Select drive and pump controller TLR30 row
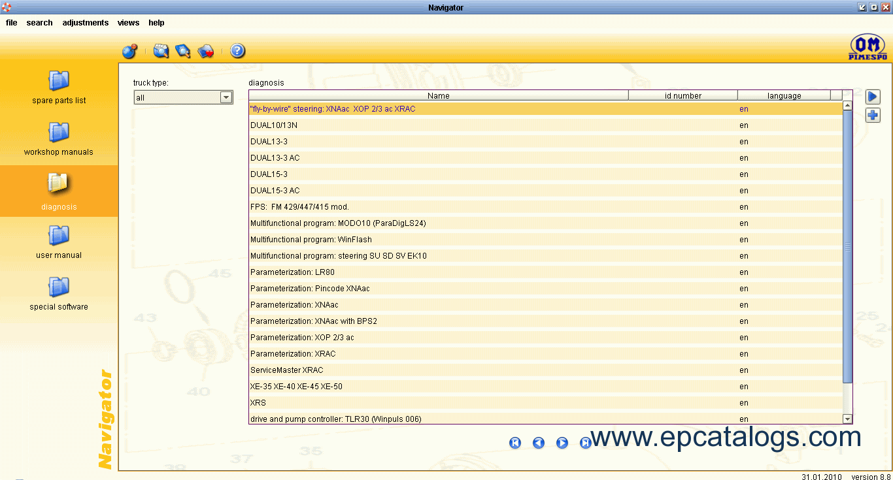Viewport: 893px width, 480px height. [x=546, y=419]
